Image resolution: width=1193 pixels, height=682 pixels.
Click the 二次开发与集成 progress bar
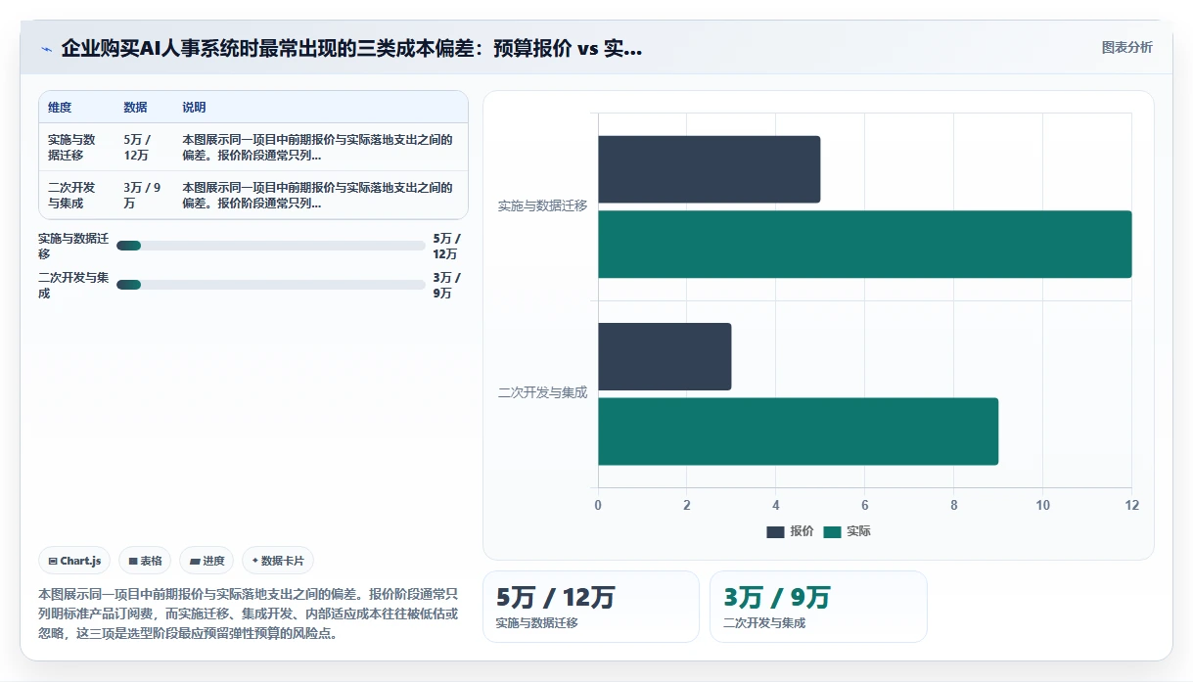click(270, 285)
